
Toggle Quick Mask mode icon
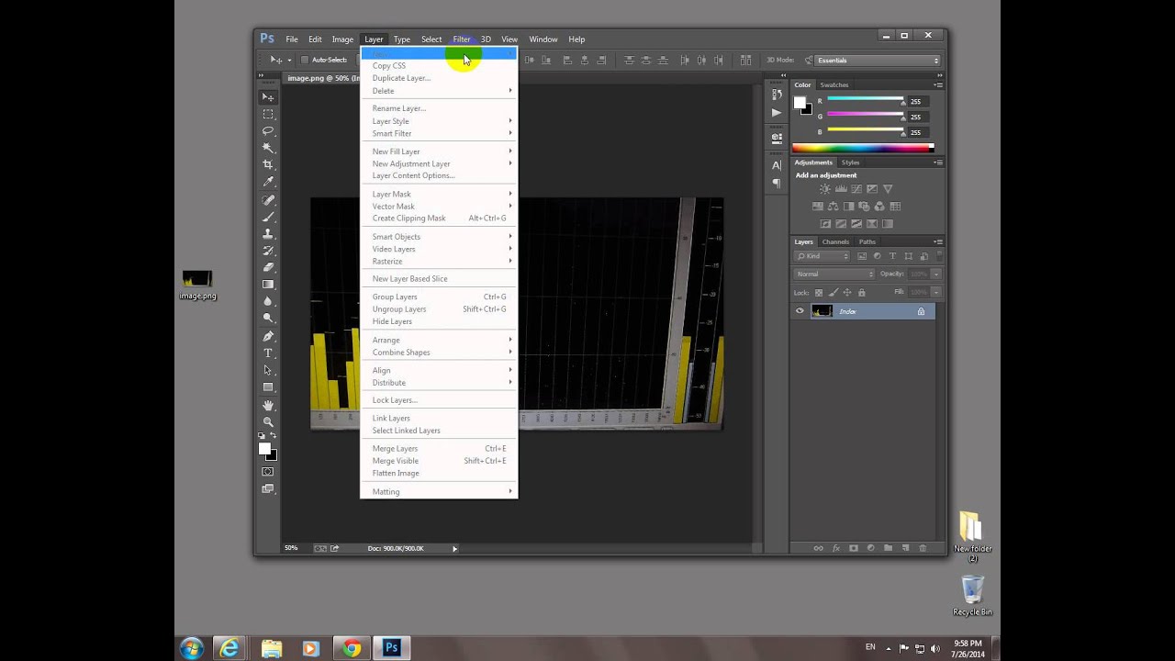click(268, 472)
